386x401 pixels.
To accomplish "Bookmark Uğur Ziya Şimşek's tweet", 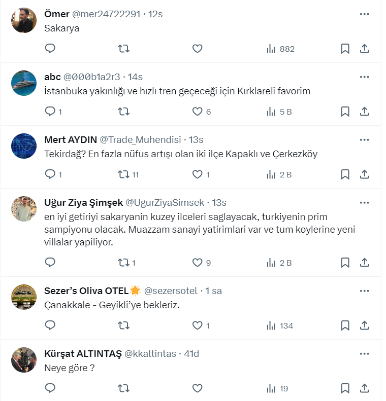I will 345,263.
